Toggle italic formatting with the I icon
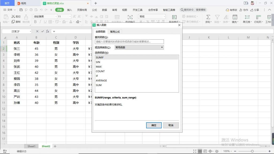The image size is (274, 154). tap(40, 22)
